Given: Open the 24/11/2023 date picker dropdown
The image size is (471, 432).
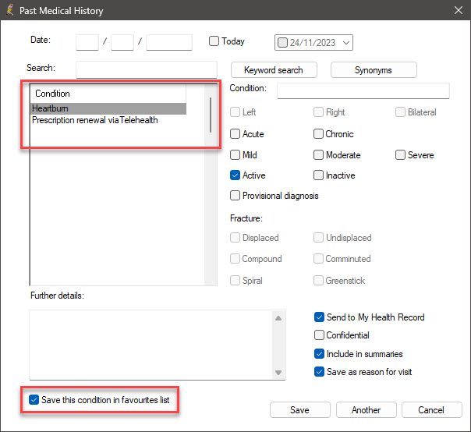Looking at the screenshot, I should click(346, 43).
